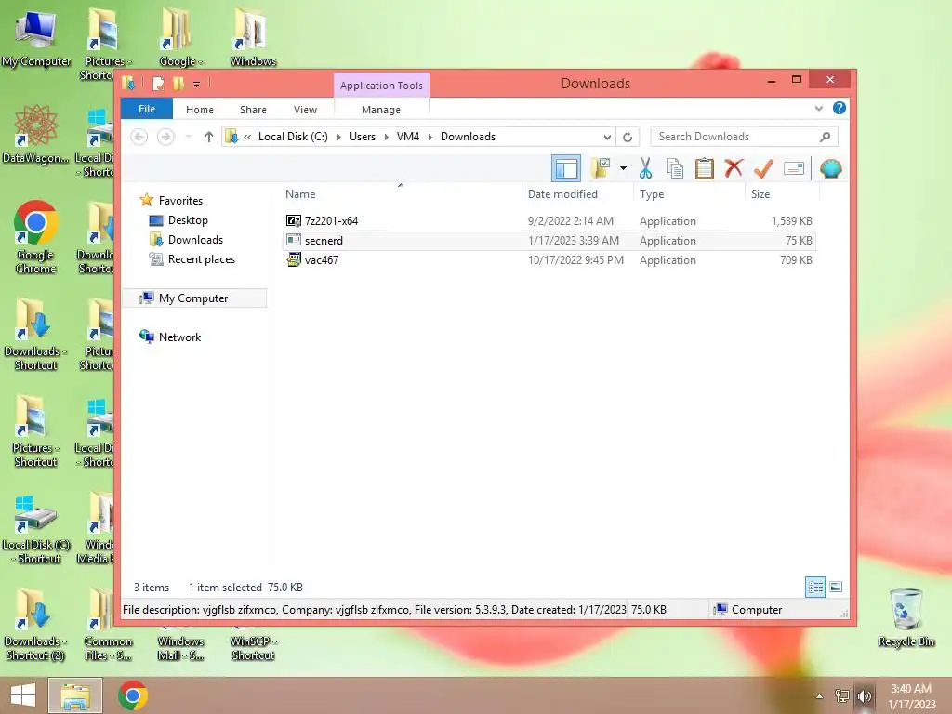The width and height of the screenshot is (952, 714).
Task: Refresh the Downloads folder view
Action: click(628, 138)
